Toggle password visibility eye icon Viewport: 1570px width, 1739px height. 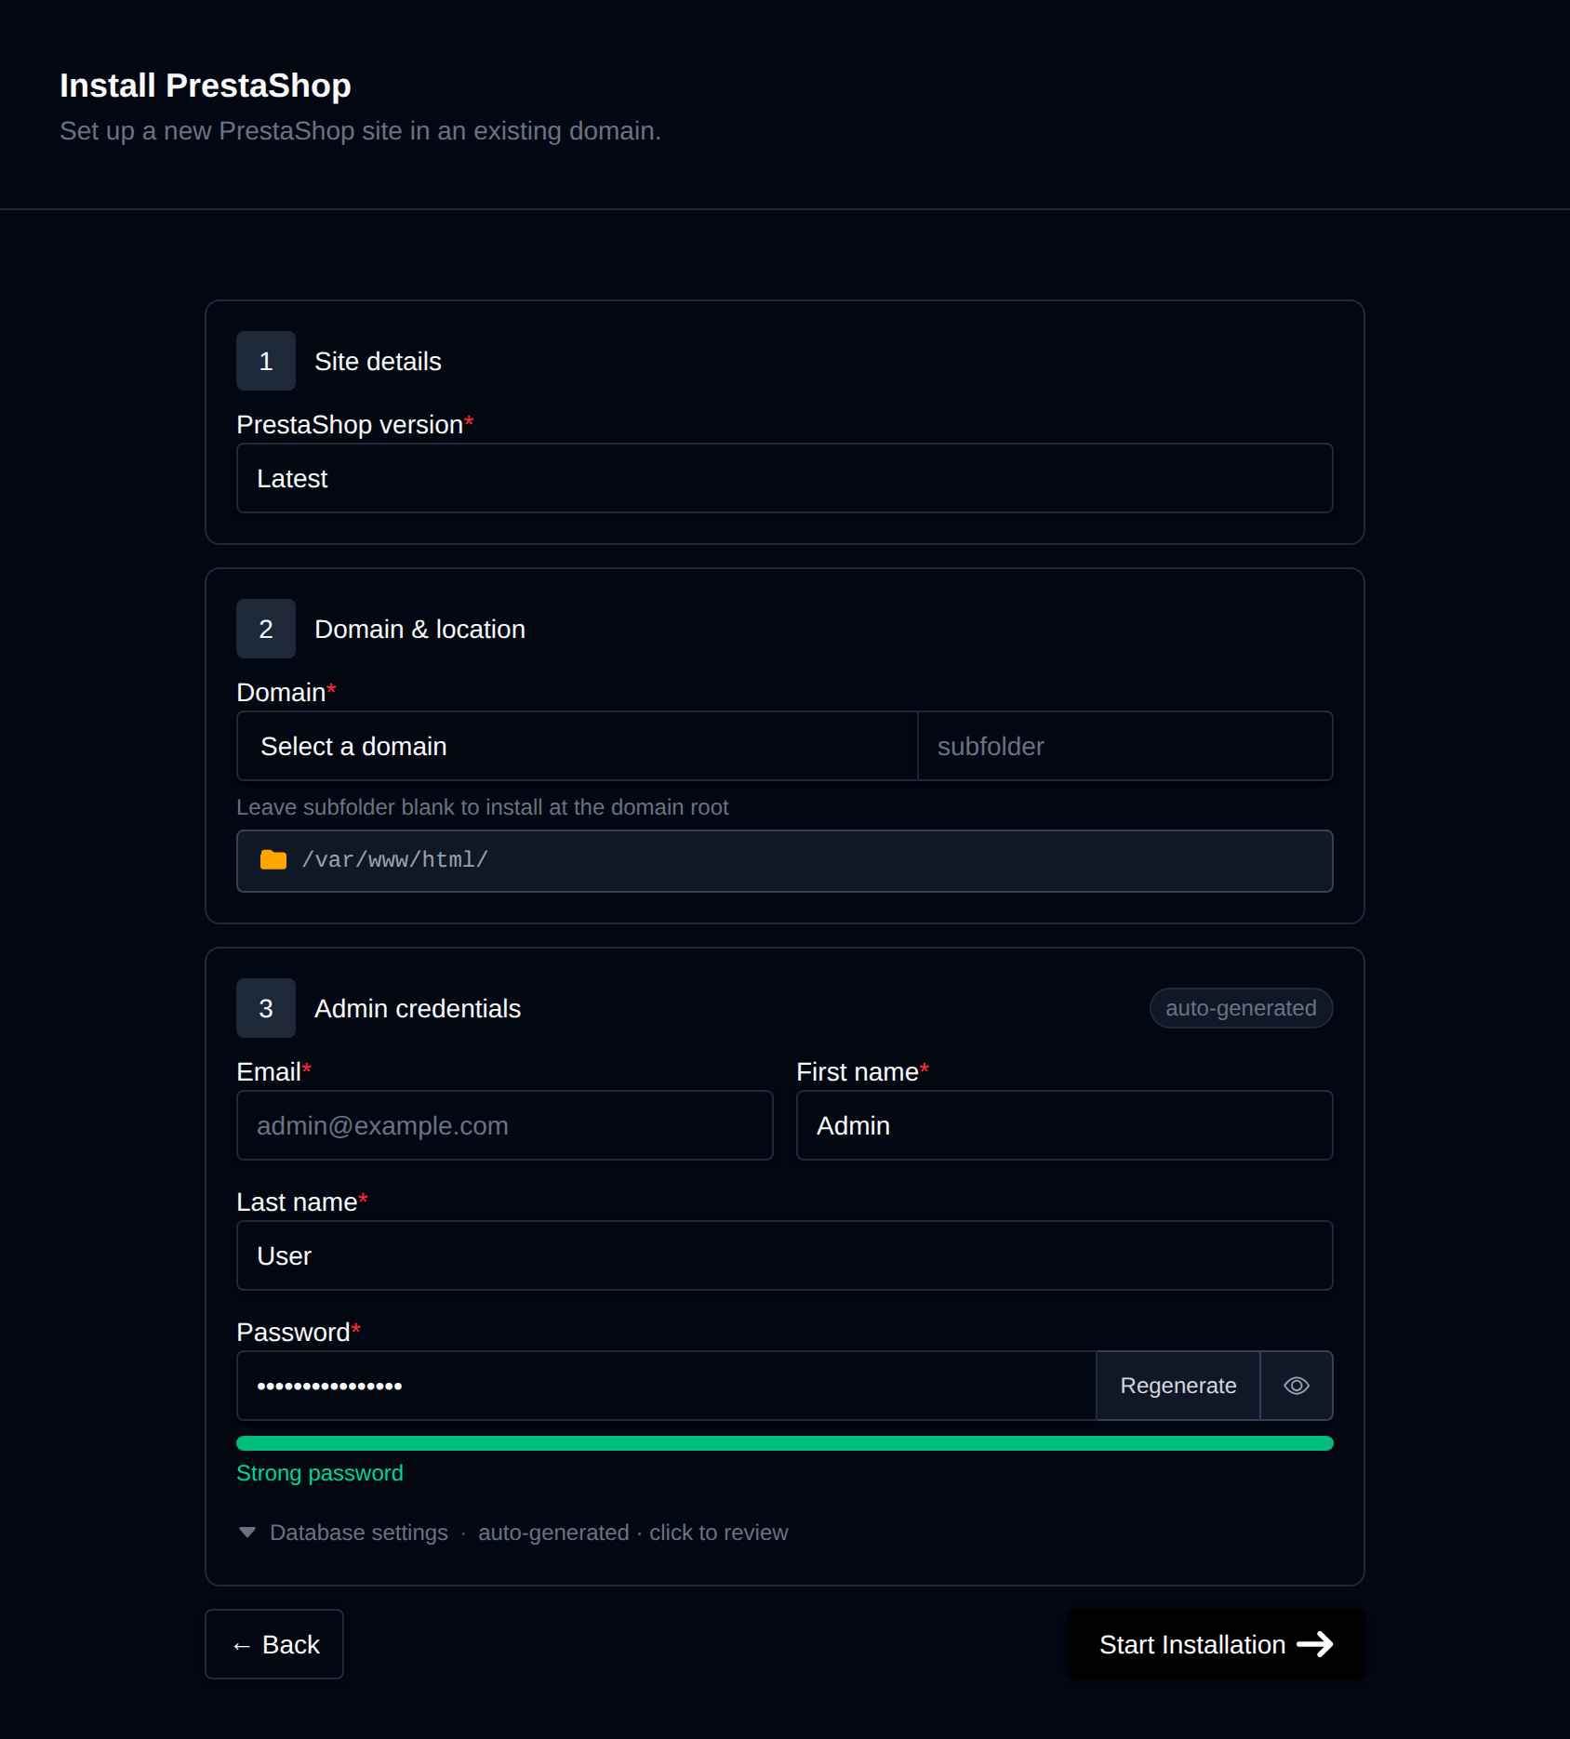[1296, 1386]
